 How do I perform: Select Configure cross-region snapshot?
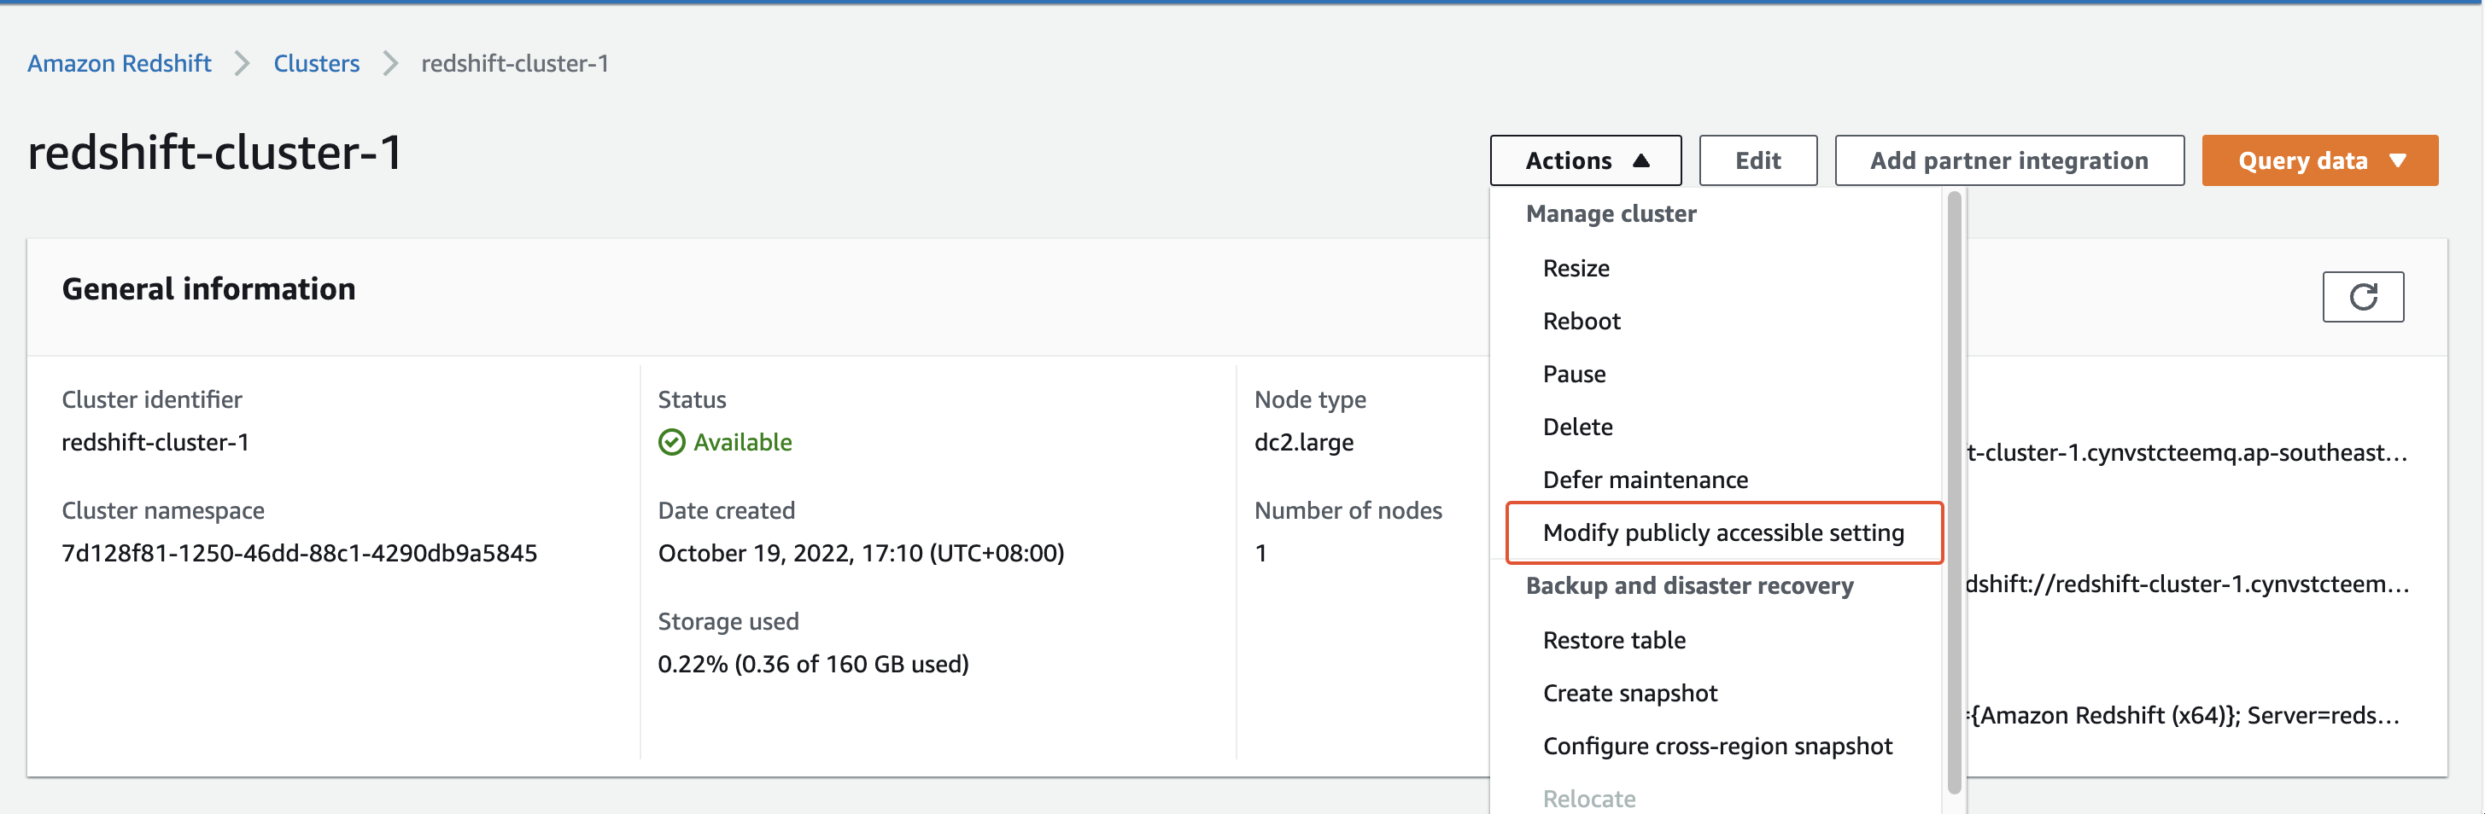click(1717, 747)
